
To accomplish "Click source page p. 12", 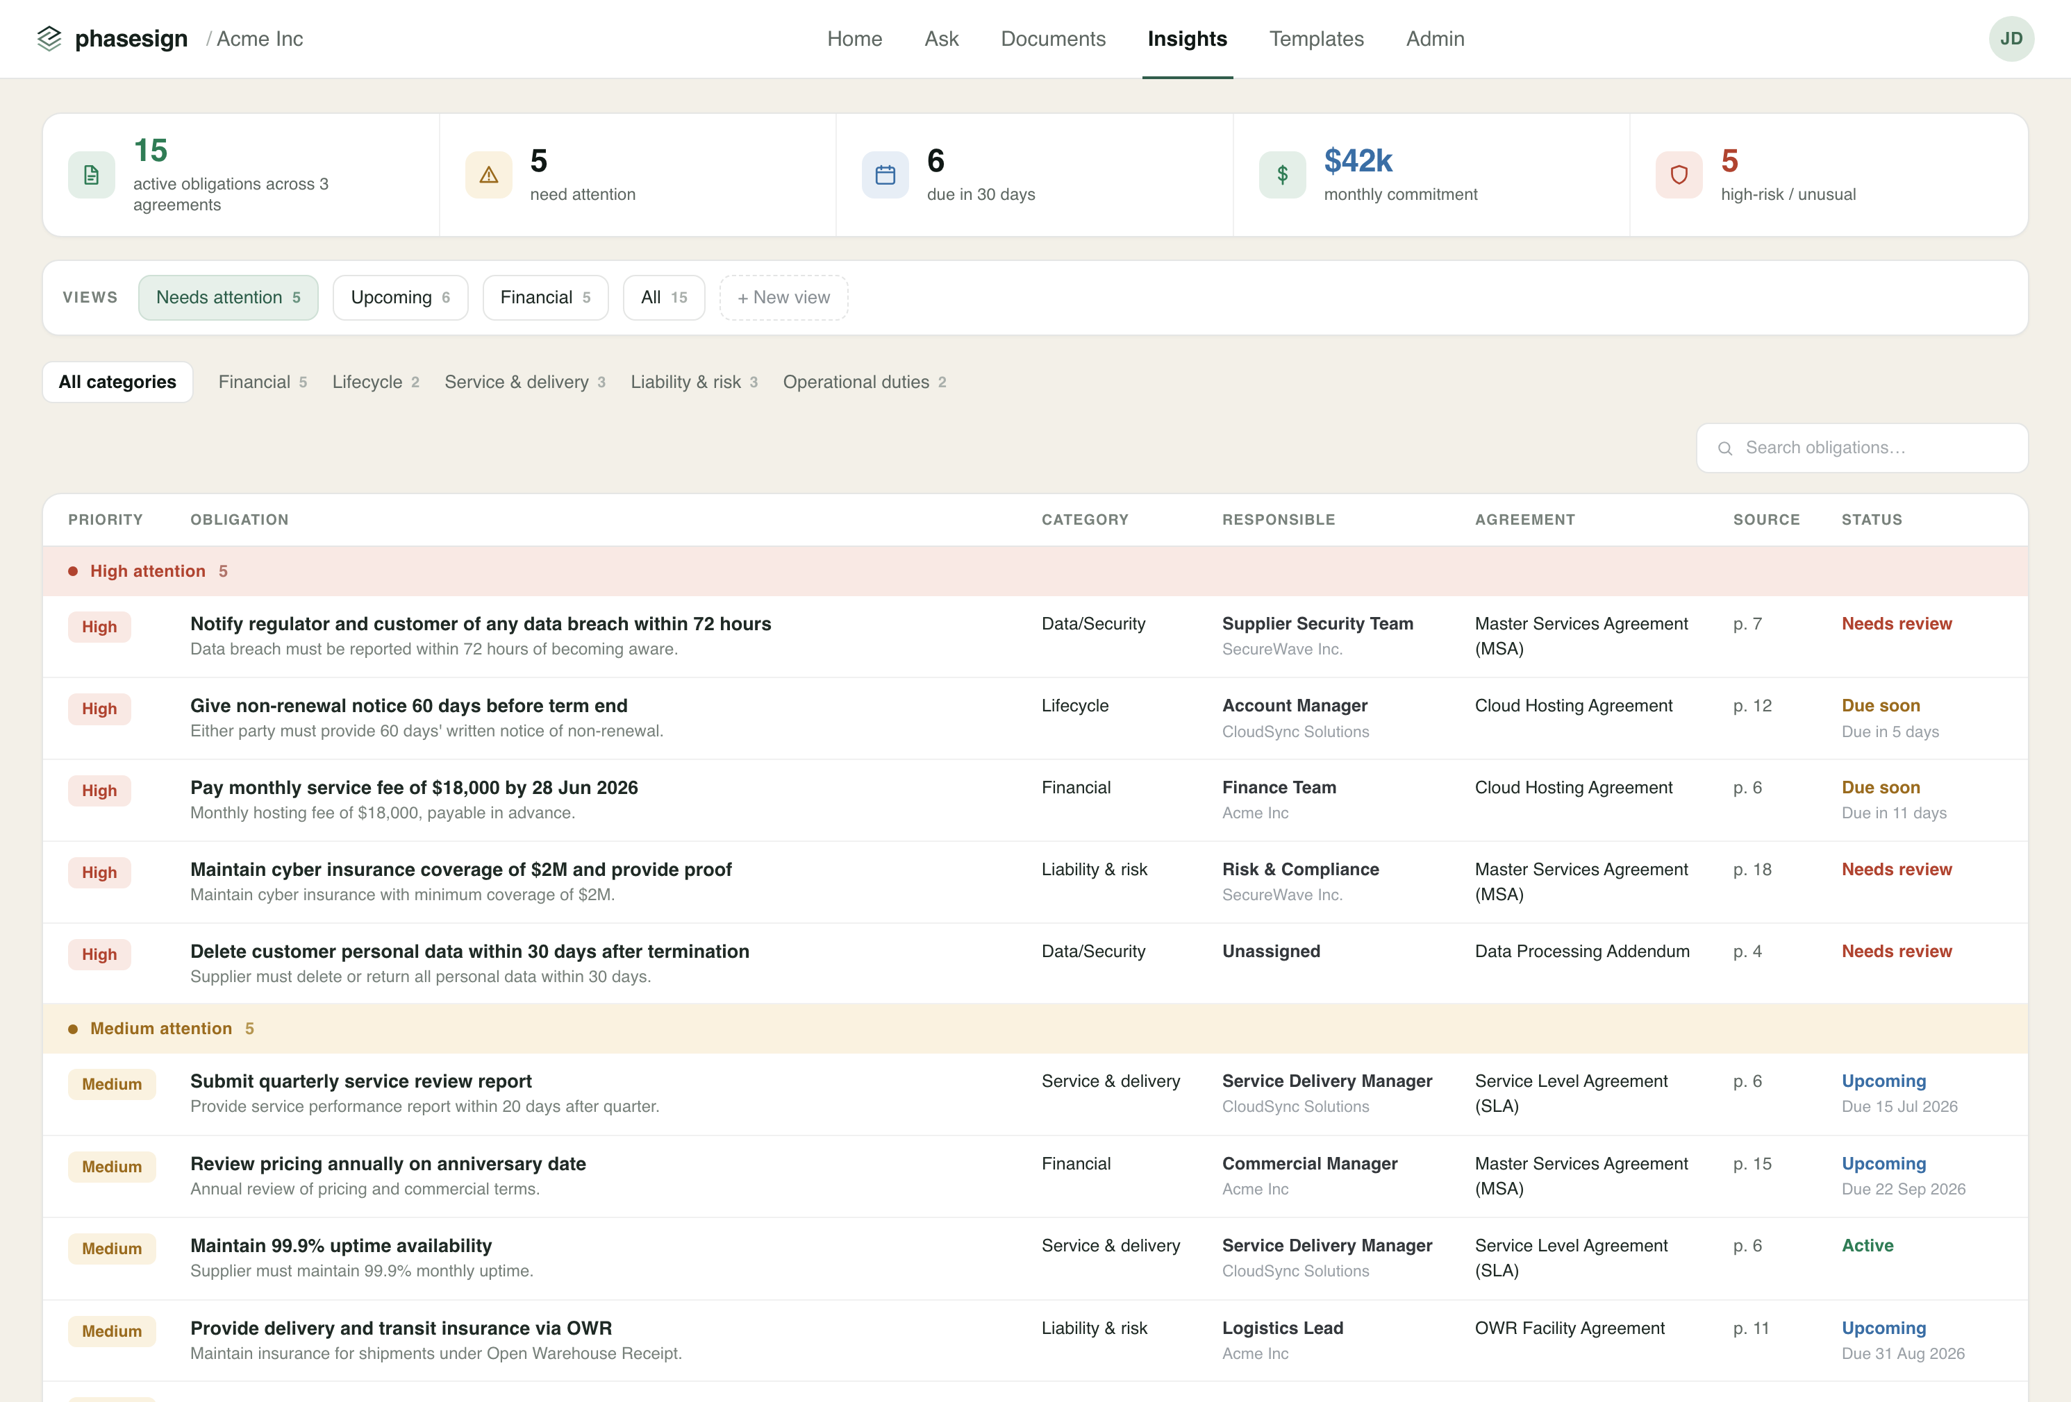I will tap(1752, 705).
